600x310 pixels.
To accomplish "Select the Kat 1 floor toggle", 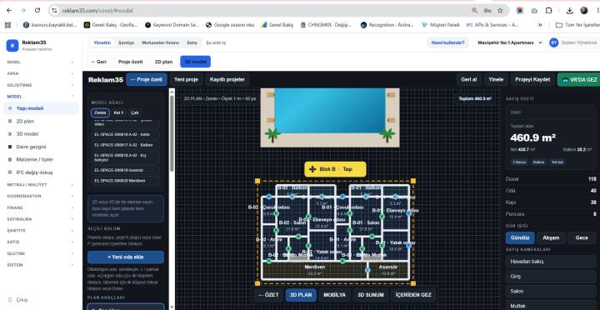I will [118, 112].
